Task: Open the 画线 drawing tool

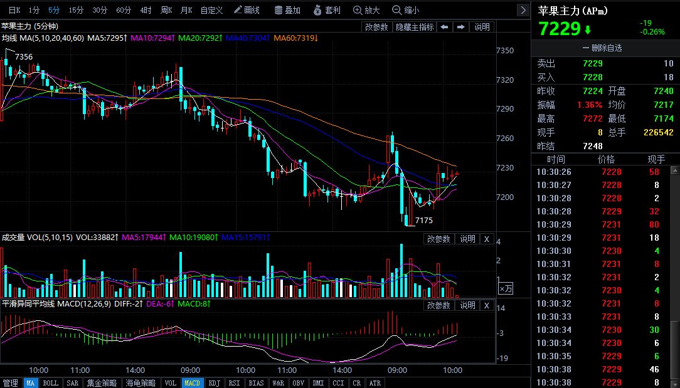Action: click(x=247, y=10)
